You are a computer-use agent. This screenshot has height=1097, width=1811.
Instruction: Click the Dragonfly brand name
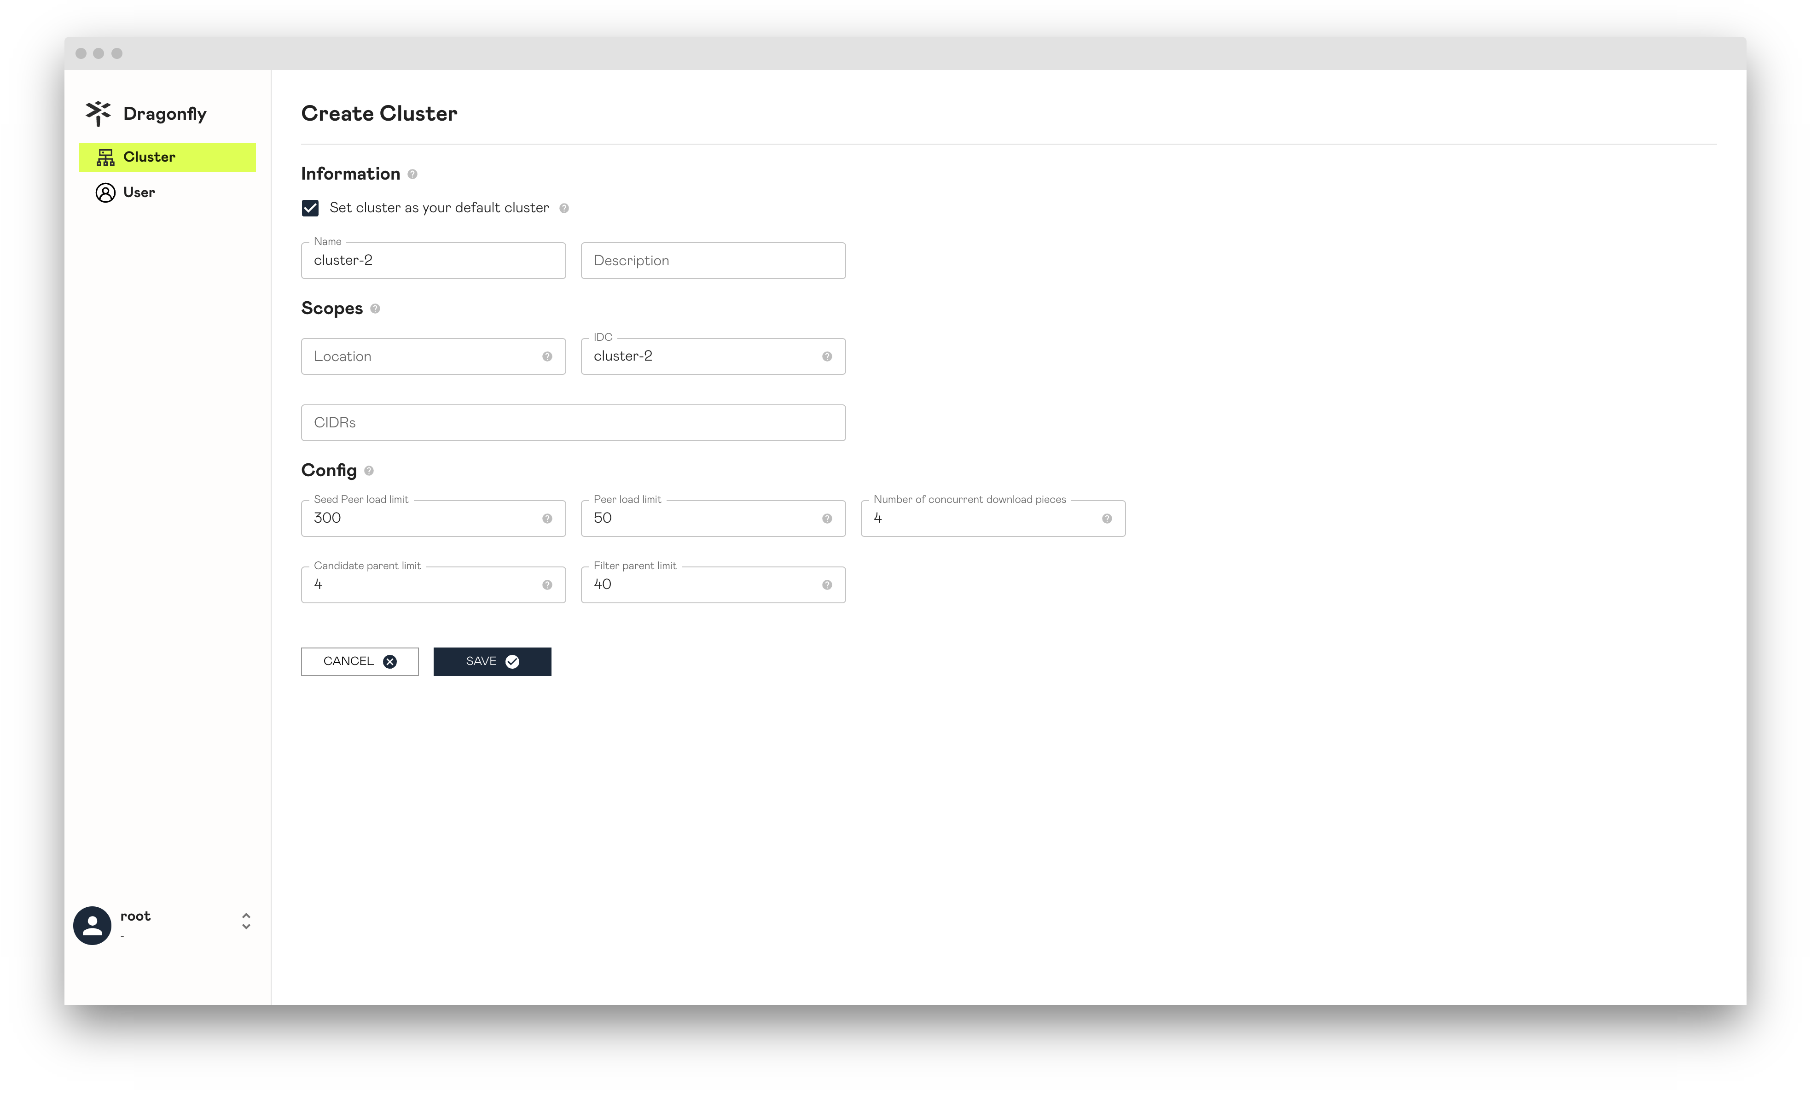point(165,114)
